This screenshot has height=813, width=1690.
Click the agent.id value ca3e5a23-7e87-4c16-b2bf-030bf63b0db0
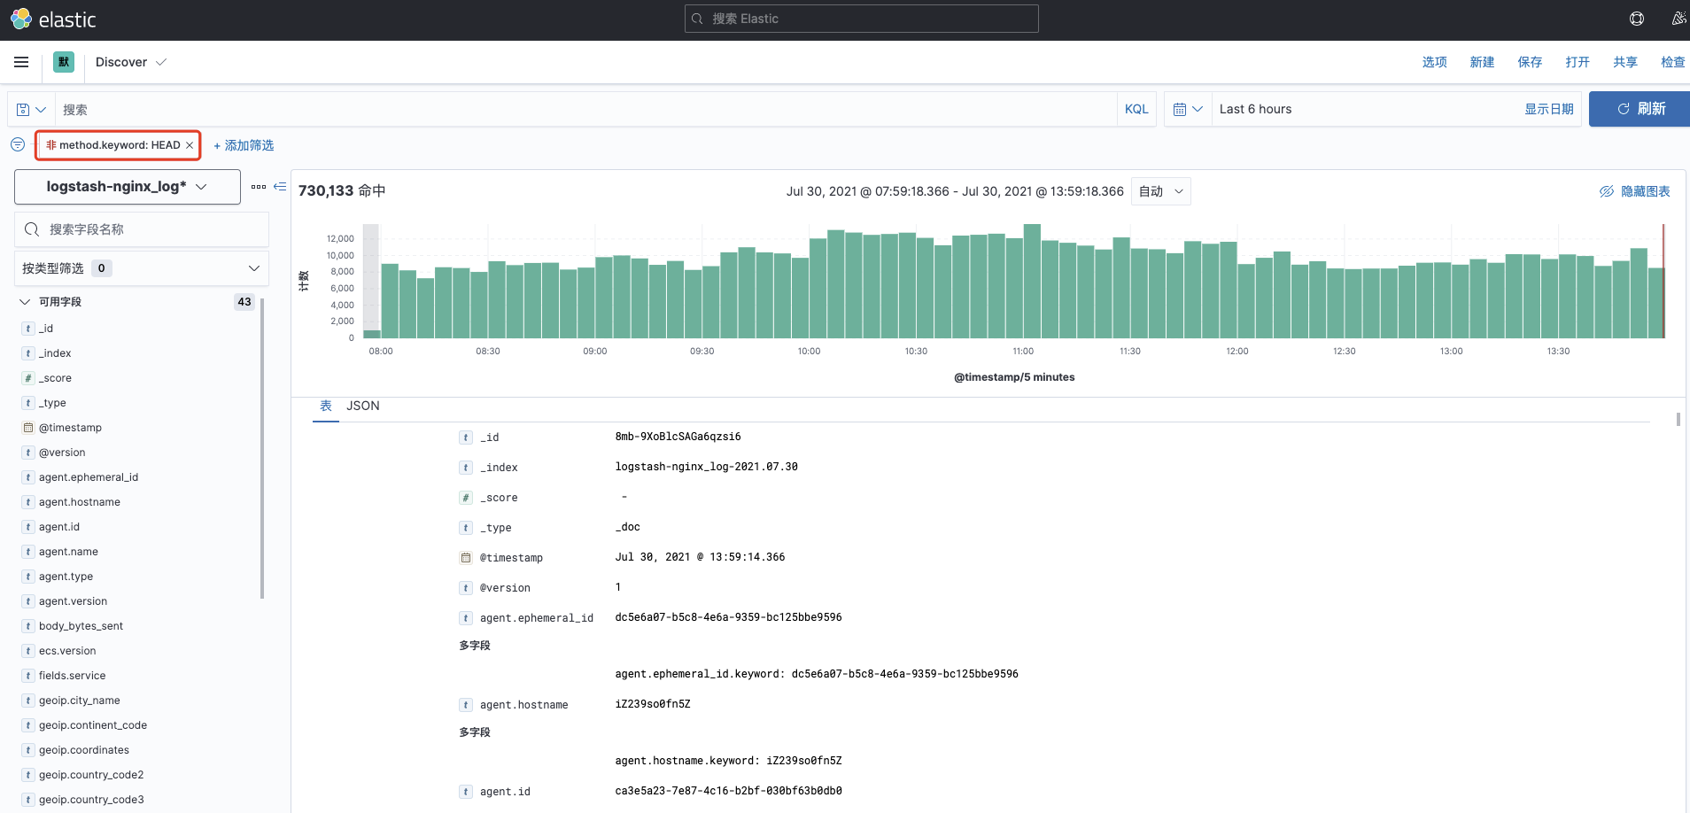(x=728, y=791)
